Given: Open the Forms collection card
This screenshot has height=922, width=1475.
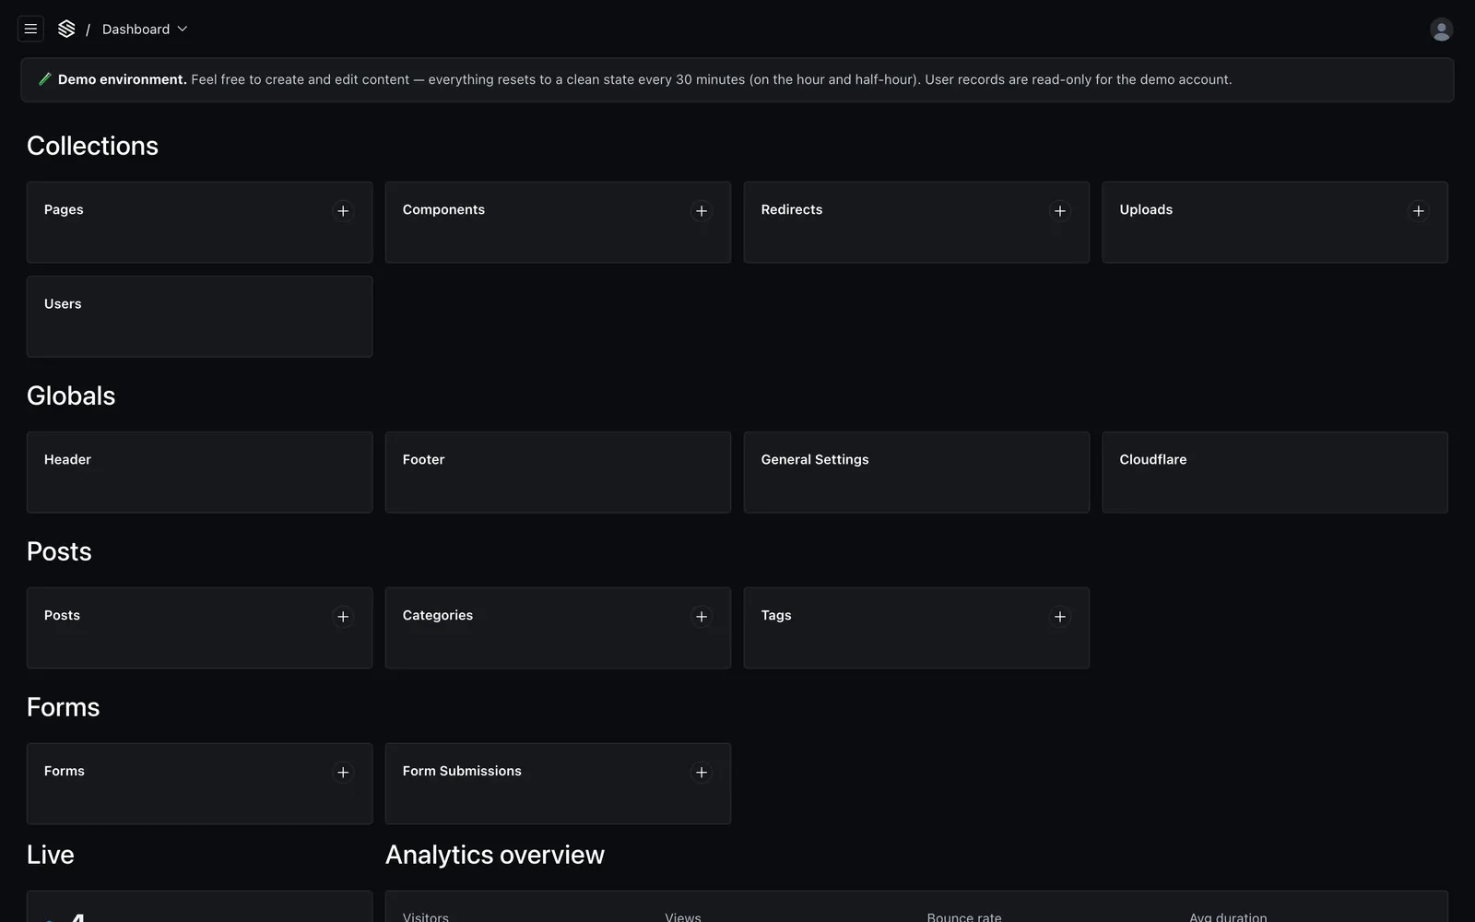Looking at the screenshot, I should pos(199,784).
